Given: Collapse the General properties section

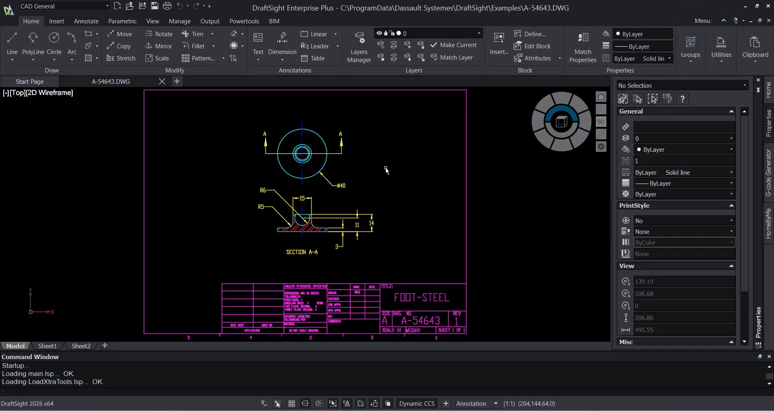Looking at the screenshot, I should tap(731, 112).
